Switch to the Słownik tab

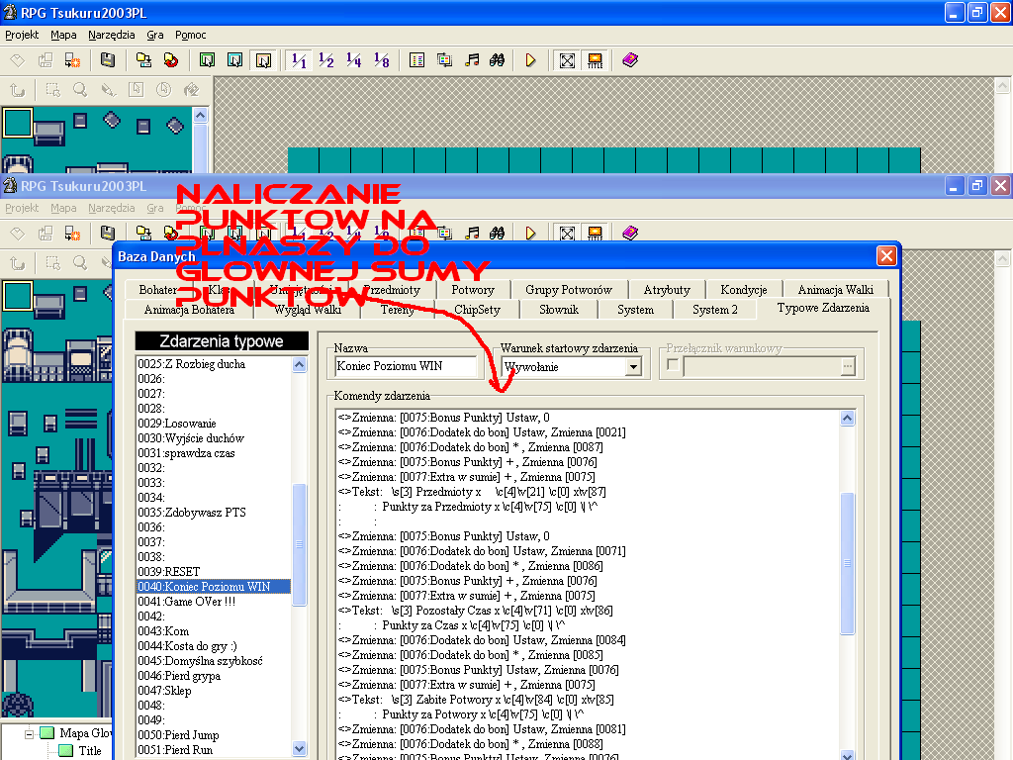tap(559, 310)
